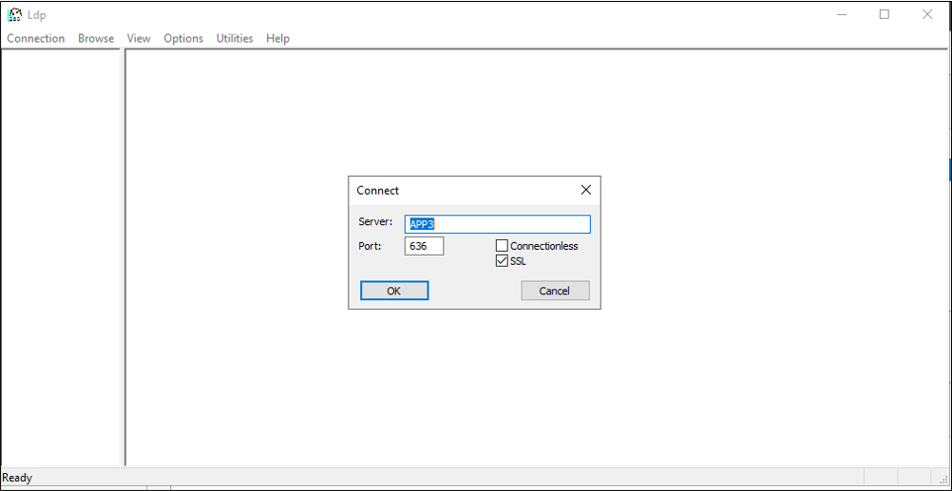The width and height of the screenshot is (952, 491).
Task: Close the Connect dialog with X
Action: coord(585,190)
